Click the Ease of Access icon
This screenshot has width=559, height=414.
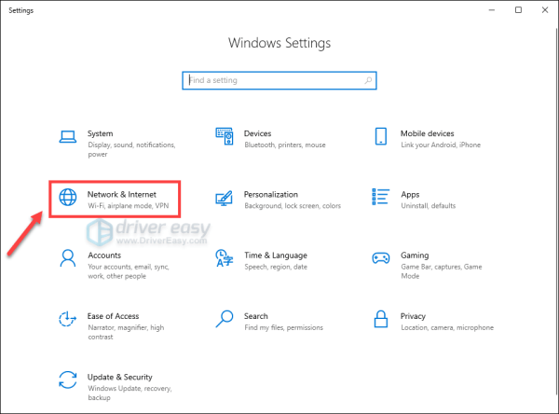pos(67,320)
